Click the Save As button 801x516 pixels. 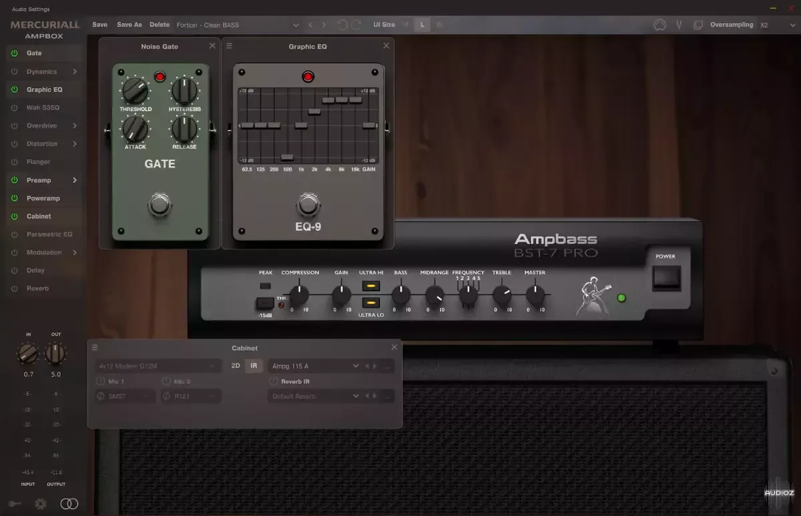(129, 25)
